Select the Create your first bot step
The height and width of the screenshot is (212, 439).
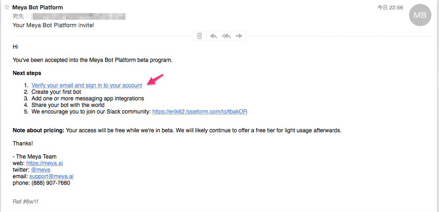coord(56,91)
